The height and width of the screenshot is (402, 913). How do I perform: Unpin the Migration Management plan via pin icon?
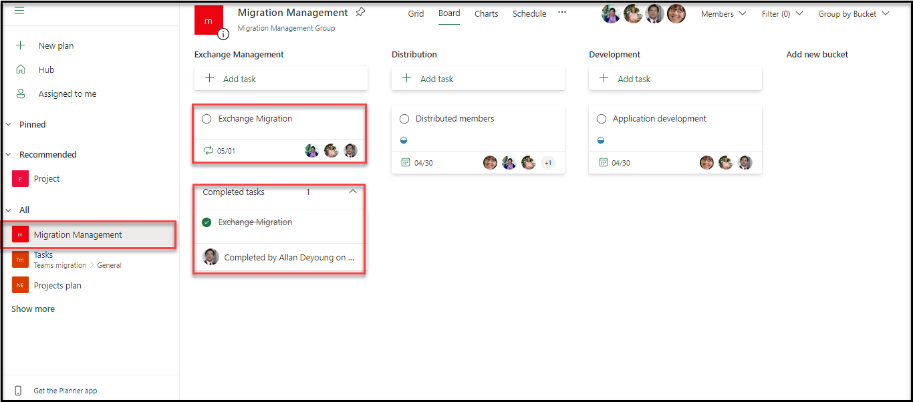pyautogui.click(x=360, y=11)
